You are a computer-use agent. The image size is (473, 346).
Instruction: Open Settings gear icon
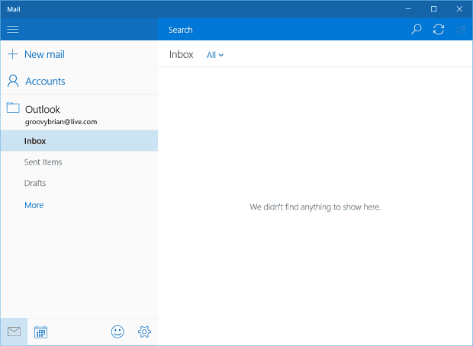point(144,332)
